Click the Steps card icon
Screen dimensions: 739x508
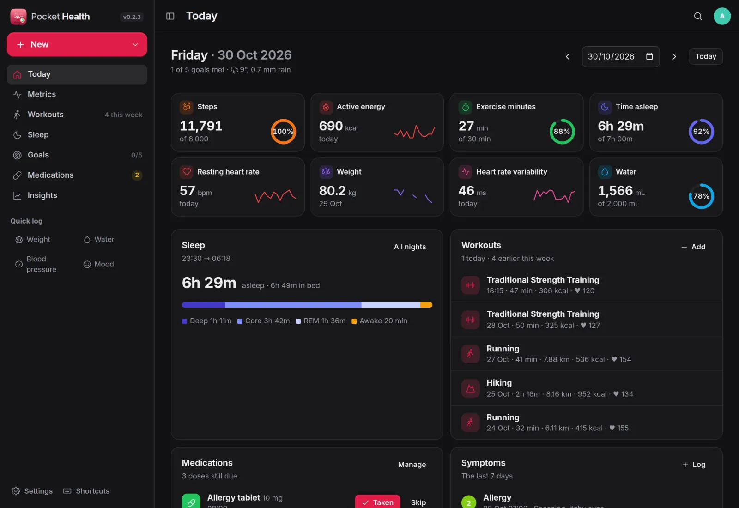point(187,107)
